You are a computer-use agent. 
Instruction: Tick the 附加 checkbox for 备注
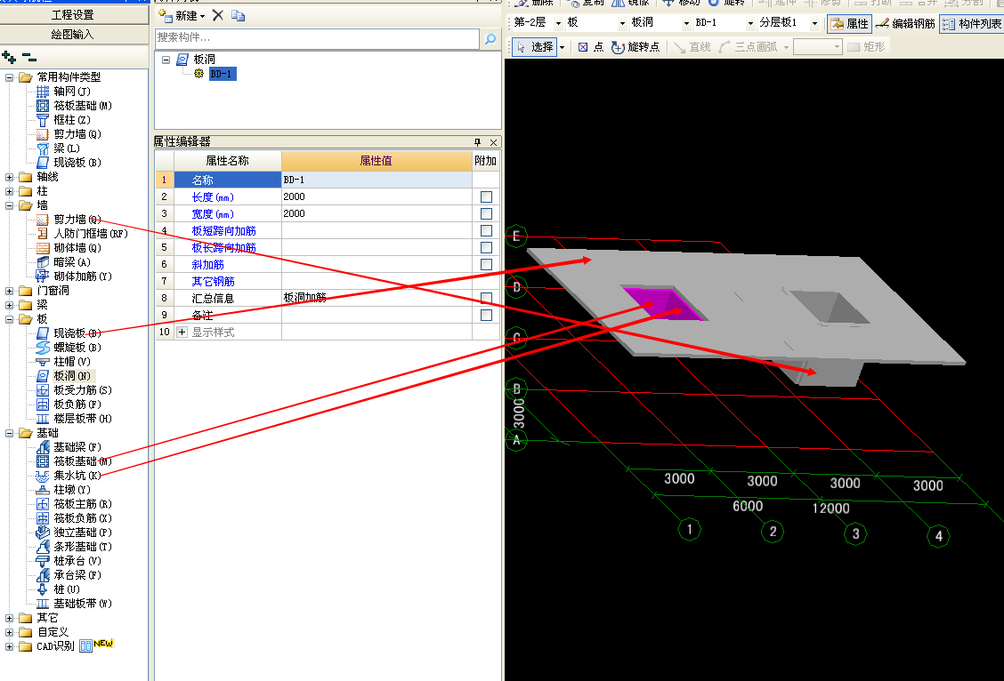pos(486,316)
